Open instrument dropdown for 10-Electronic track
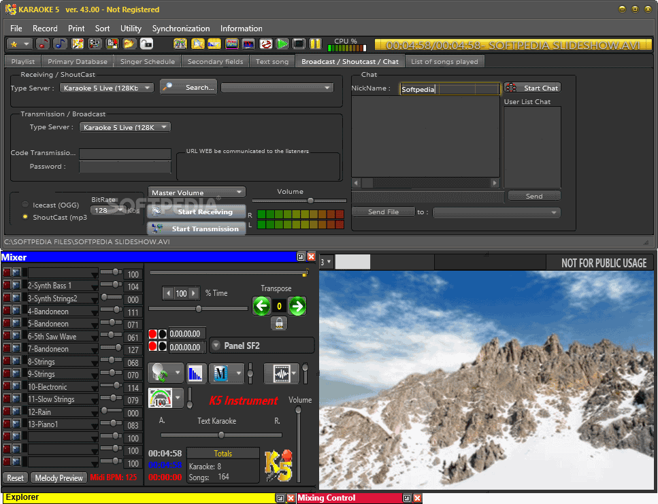 point(95,388)
